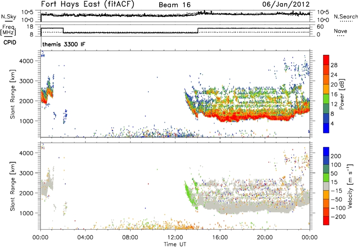The width and height of the screenshot is (358, 247).
Task: Click the "Time UT" axis title
Action: tap(175, 244)
